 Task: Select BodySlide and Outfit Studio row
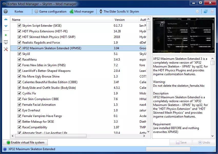78,88
